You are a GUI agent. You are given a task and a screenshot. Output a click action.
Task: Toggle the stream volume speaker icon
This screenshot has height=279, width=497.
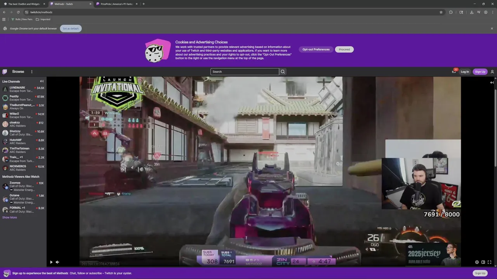(x=57, y=262)
